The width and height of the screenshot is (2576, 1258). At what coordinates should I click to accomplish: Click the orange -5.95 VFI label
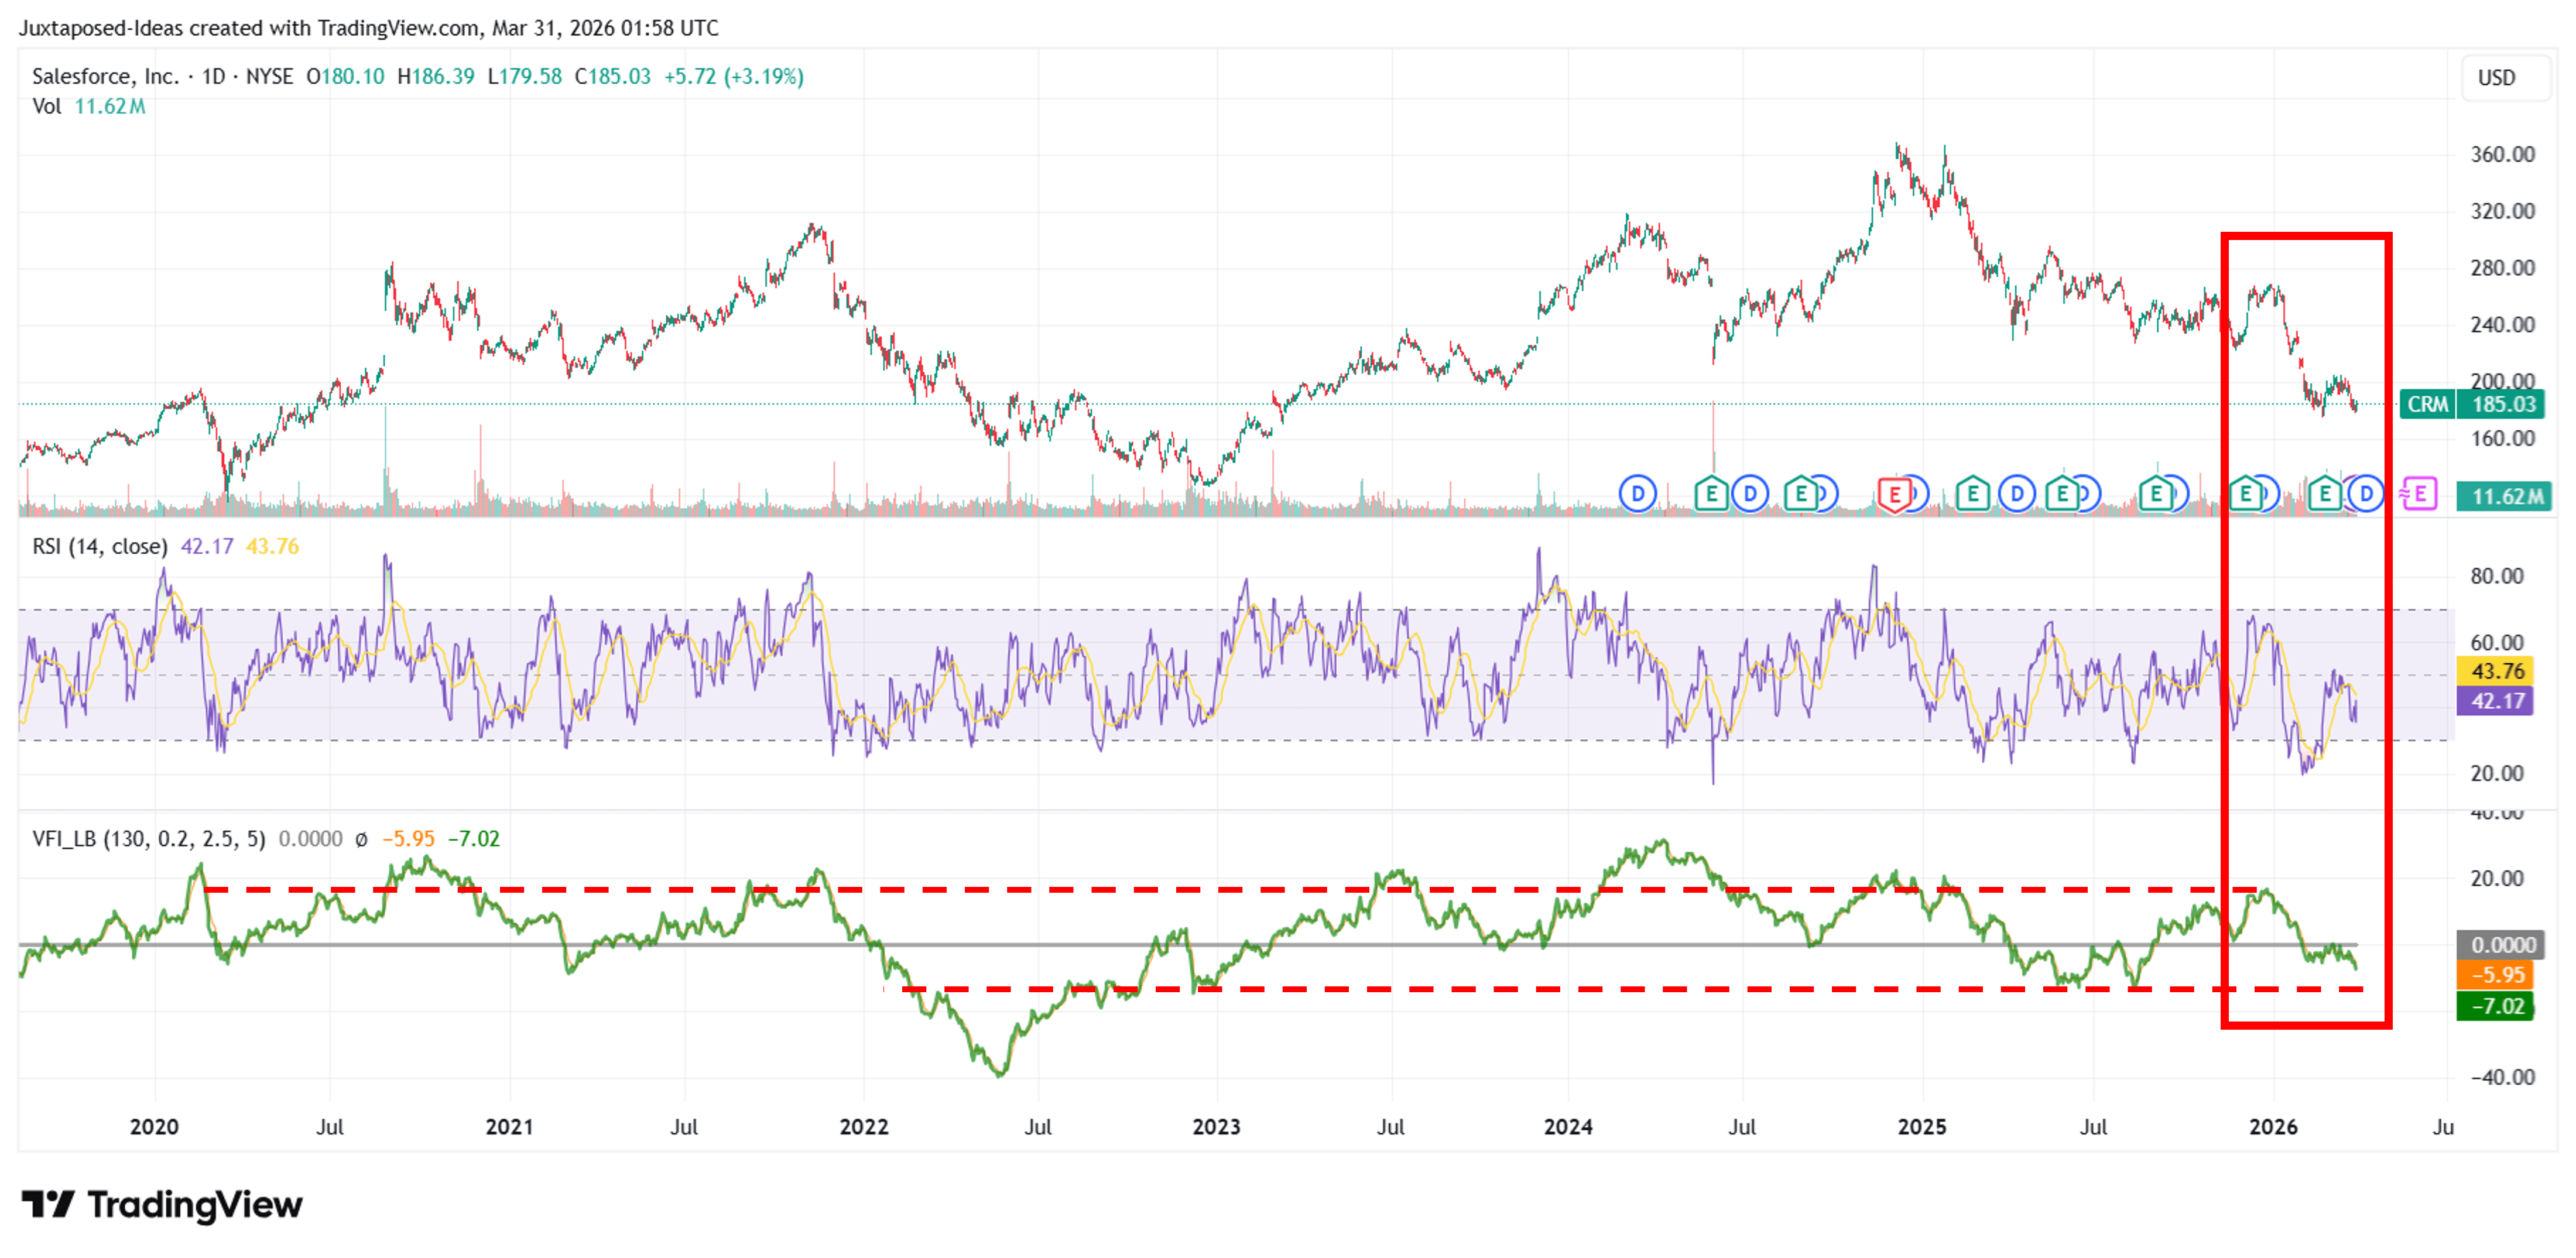click(x=2494, y=975)
